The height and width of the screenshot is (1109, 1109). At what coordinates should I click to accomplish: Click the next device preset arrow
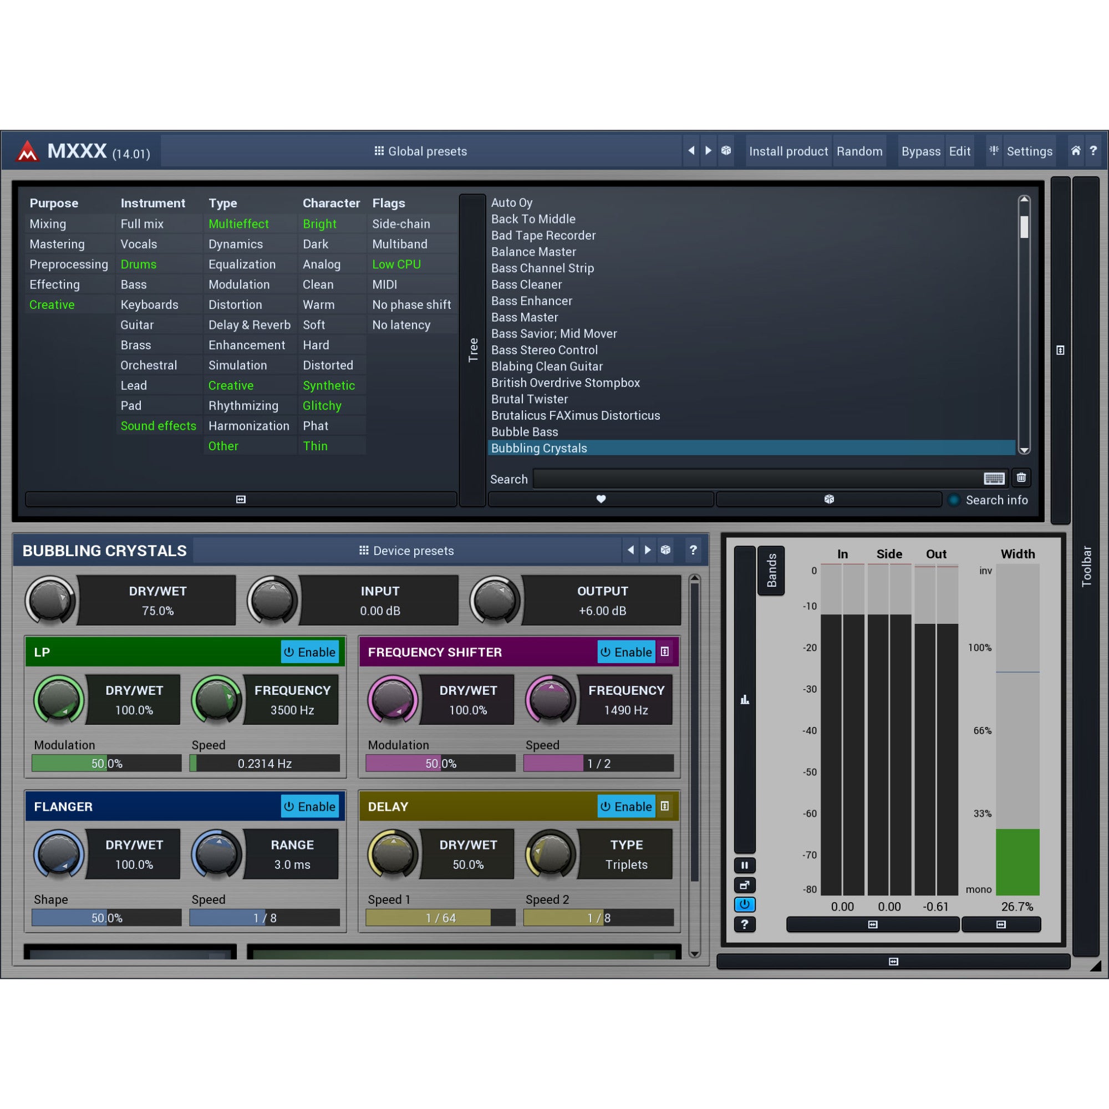(648, 550)
